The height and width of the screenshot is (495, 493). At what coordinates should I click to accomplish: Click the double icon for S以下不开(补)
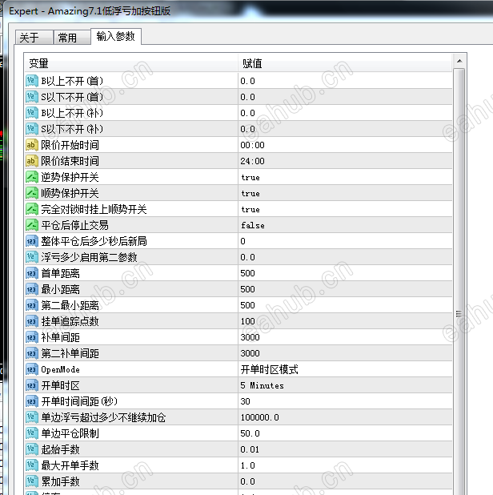pos(31,129)
